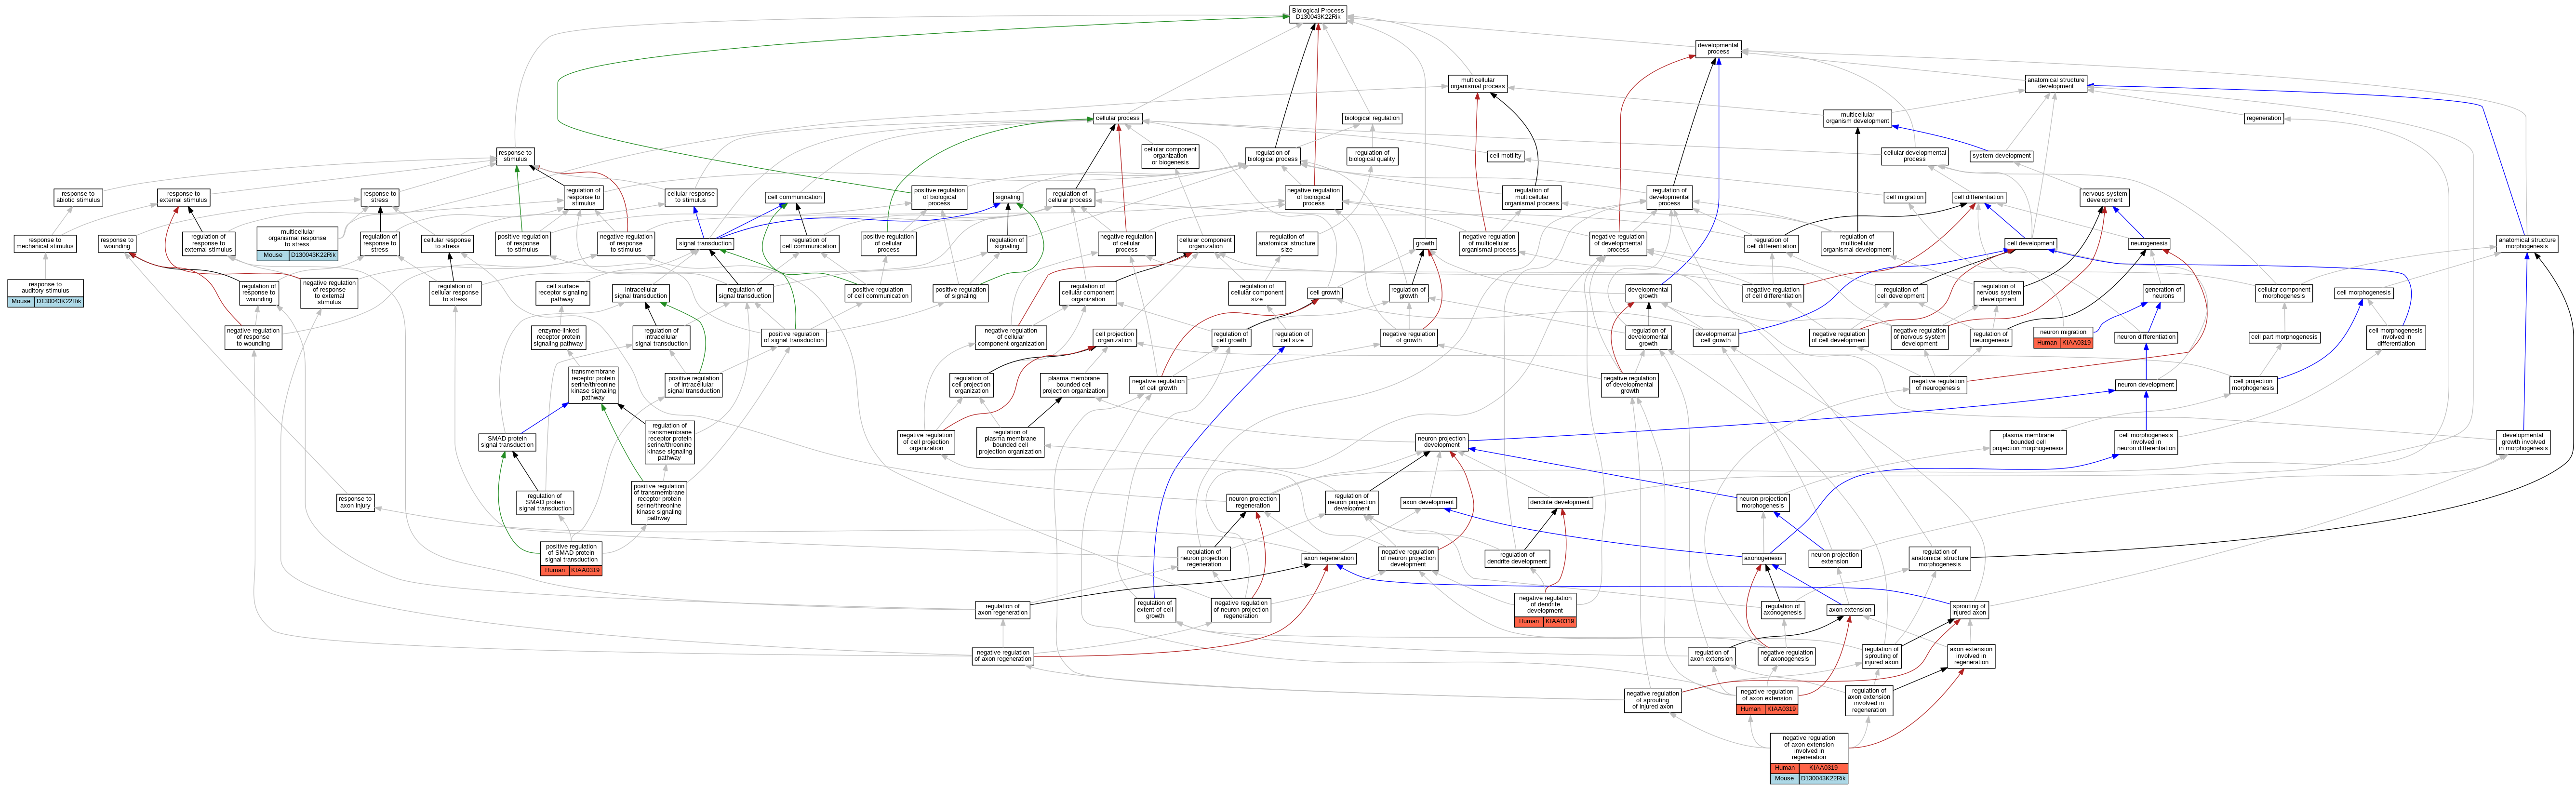This screenshot has width=2576, height=789.
Task: Select the 'cell migration' node
Action: coord(1905,197)
